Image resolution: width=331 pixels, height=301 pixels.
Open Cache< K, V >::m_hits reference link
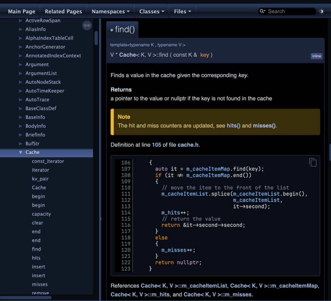140,295
